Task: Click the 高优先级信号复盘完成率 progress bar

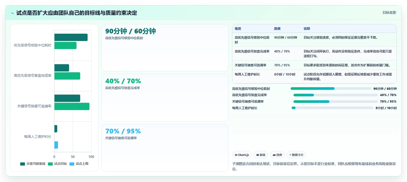Action: 335,95
